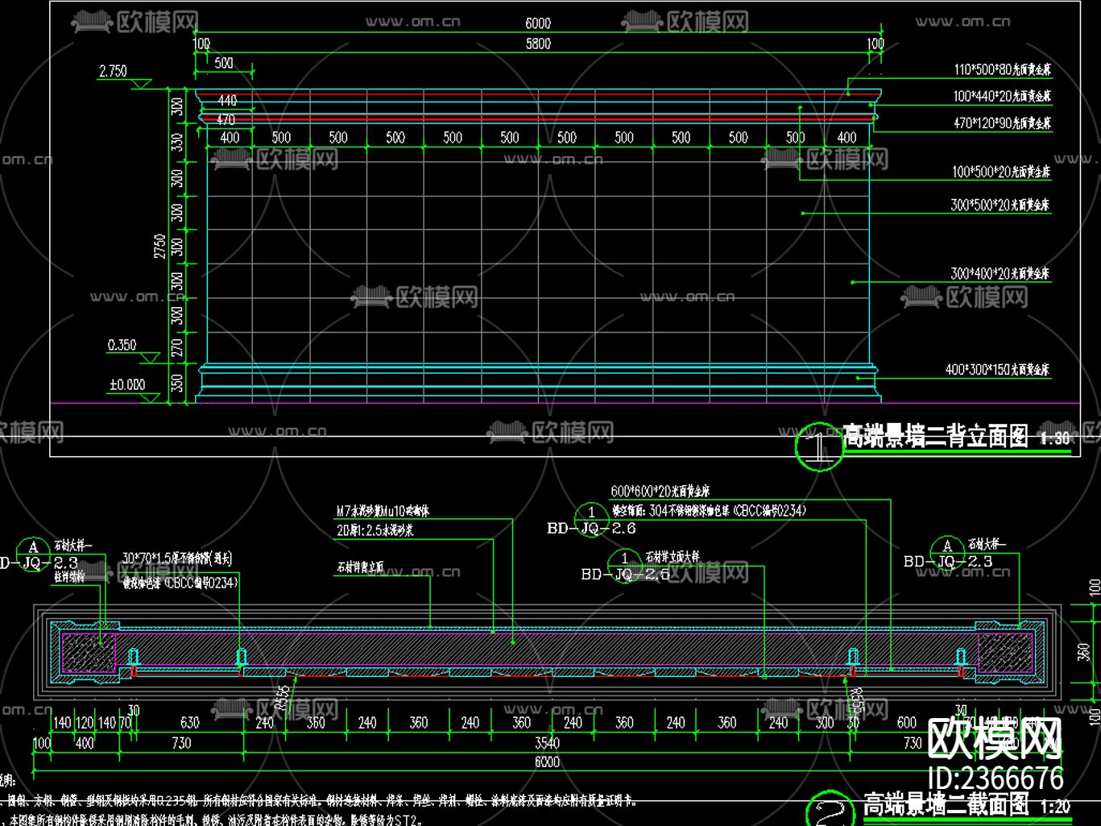Select the left-side A callout bubble
Image resolution: width=1101 pixels, height=826 pixels.
click(x=33, y=547)
